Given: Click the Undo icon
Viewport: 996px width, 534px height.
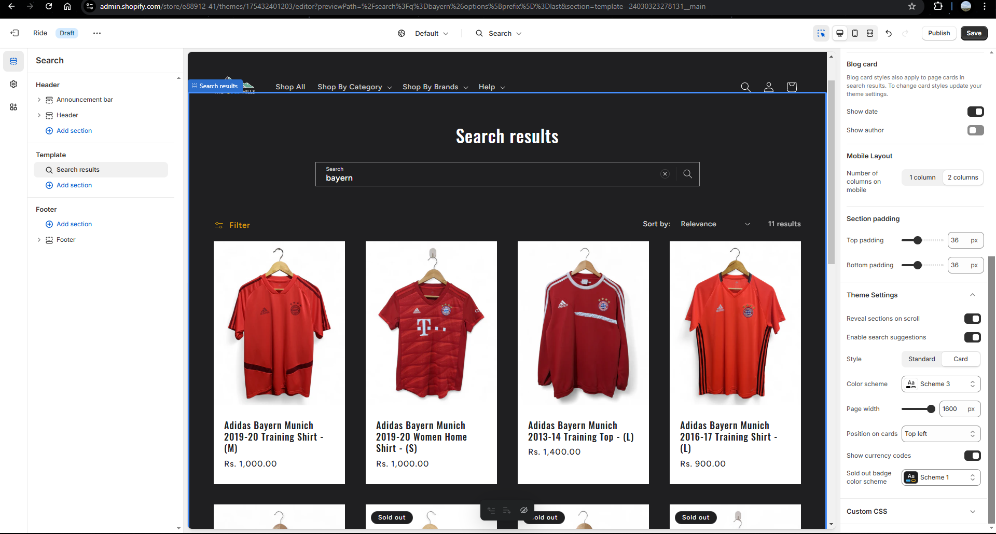Looking at the screenshot, I should point(889,33).
